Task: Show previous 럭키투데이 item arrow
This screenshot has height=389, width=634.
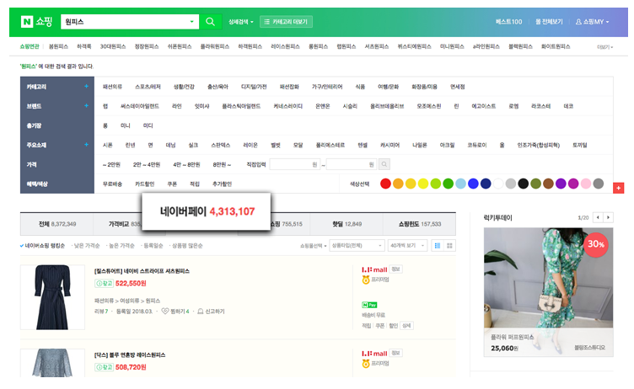Action: click(598, 217)
